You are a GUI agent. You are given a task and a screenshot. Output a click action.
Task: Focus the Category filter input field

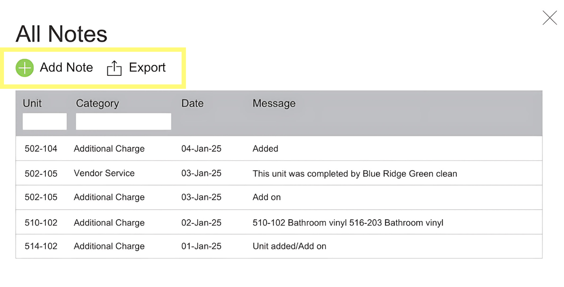[x=123, y=122]
